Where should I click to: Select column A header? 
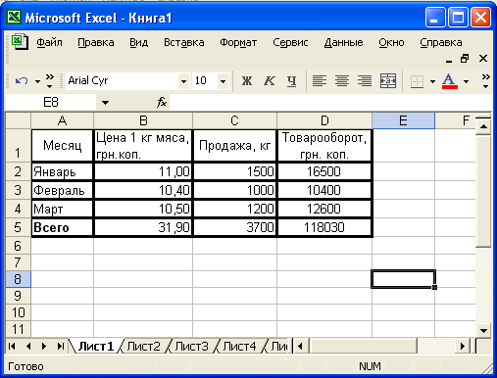pyautogui.click(x=63, y=120)
